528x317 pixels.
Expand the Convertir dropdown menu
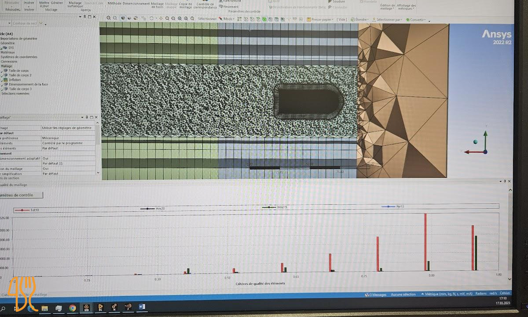(x=418, y=20)
